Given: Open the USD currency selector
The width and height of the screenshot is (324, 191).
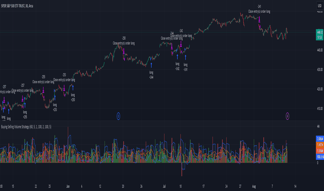Looking at the screenshot, I should (x=319, y=6).
